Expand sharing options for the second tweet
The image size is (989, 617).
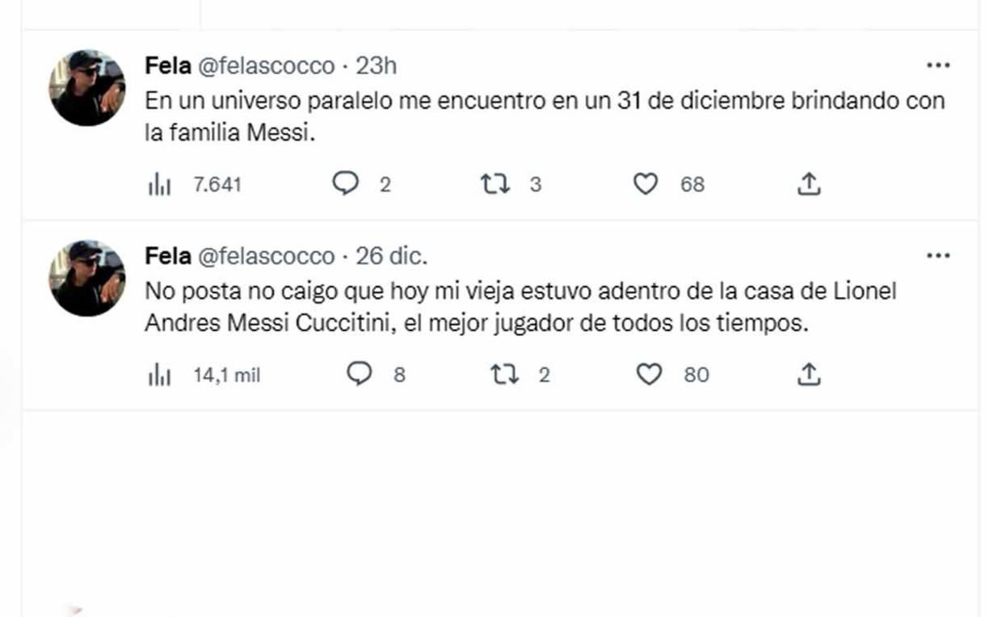tap(810, 374)
